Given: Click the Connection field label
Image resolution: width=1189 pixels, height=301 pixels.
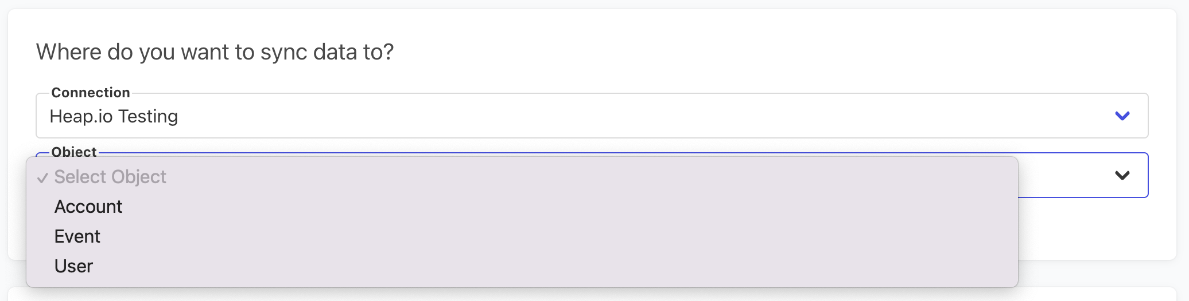Looking at the screenshot, I should (91, 93).
